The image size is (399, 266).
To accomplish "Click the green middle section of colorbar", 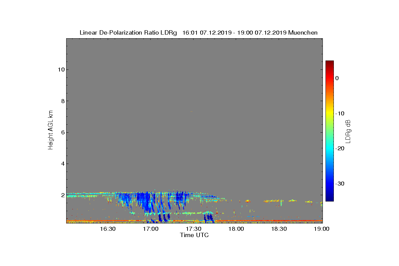I will tap(330, 131).
